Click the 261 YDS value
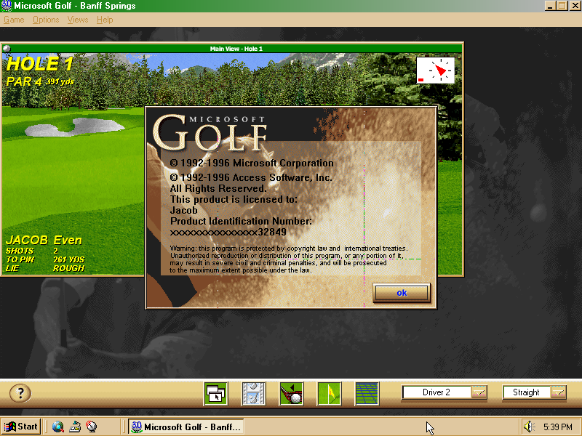Viewport: 582px width, 436px height. pyautogui.click(x=68, y=259)
